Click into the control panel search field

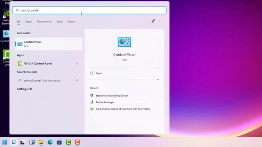click(89, 10)
